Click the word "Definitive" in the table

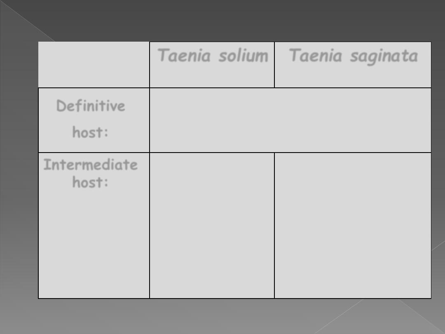pos(91,106)
